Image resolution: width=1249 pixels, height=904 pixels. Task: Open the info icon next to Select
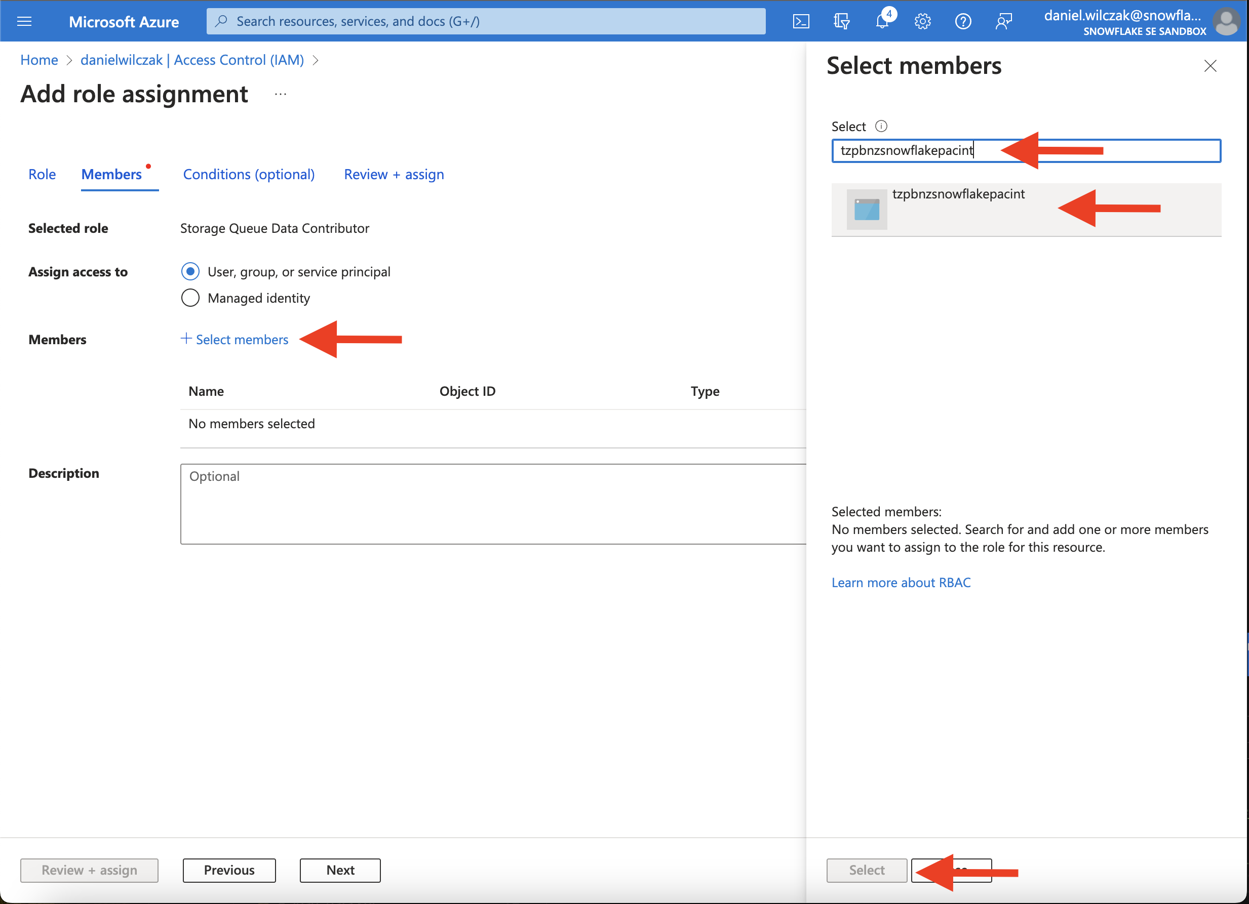point(881,126)
